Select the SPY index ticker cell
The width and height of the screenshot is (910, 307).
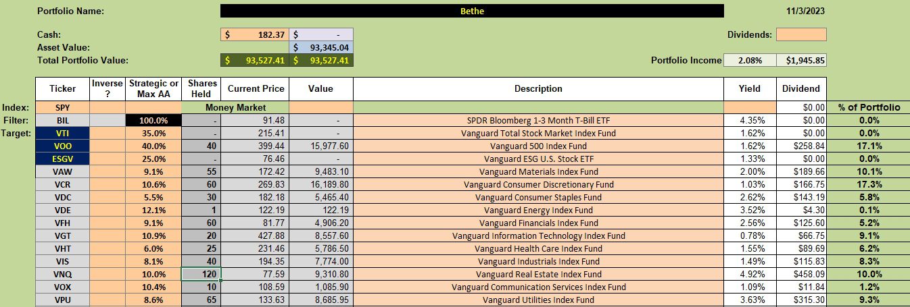coord(63,107)
